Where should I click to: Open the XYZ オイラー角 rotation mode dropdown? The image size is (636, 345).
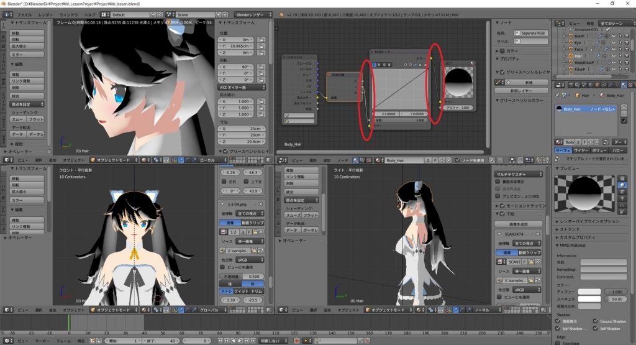(242, 87)
